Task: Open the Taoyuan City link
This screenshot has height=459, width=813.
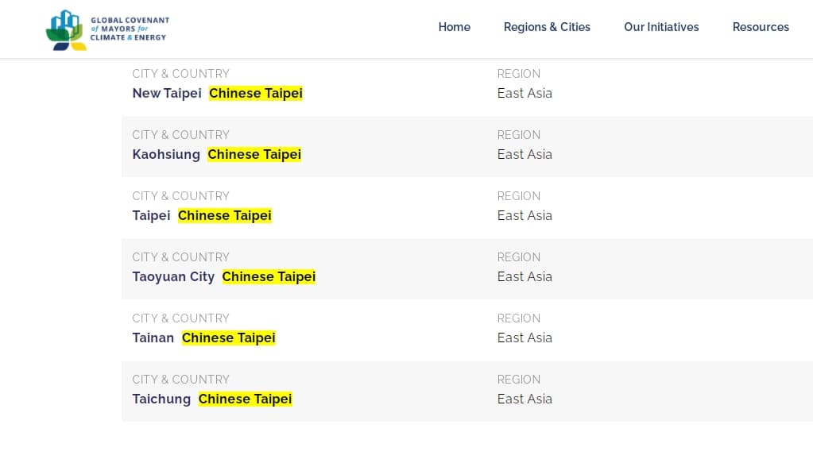Action: [x=173, y=276]
